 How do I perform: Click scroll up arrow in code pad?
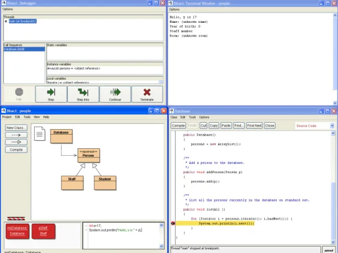pyautogui.click(x=162, y=225)
